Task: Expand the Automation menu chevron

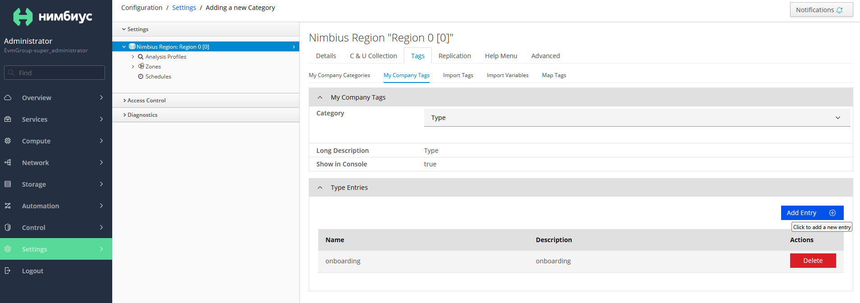Action: click(x=101, y=206)
